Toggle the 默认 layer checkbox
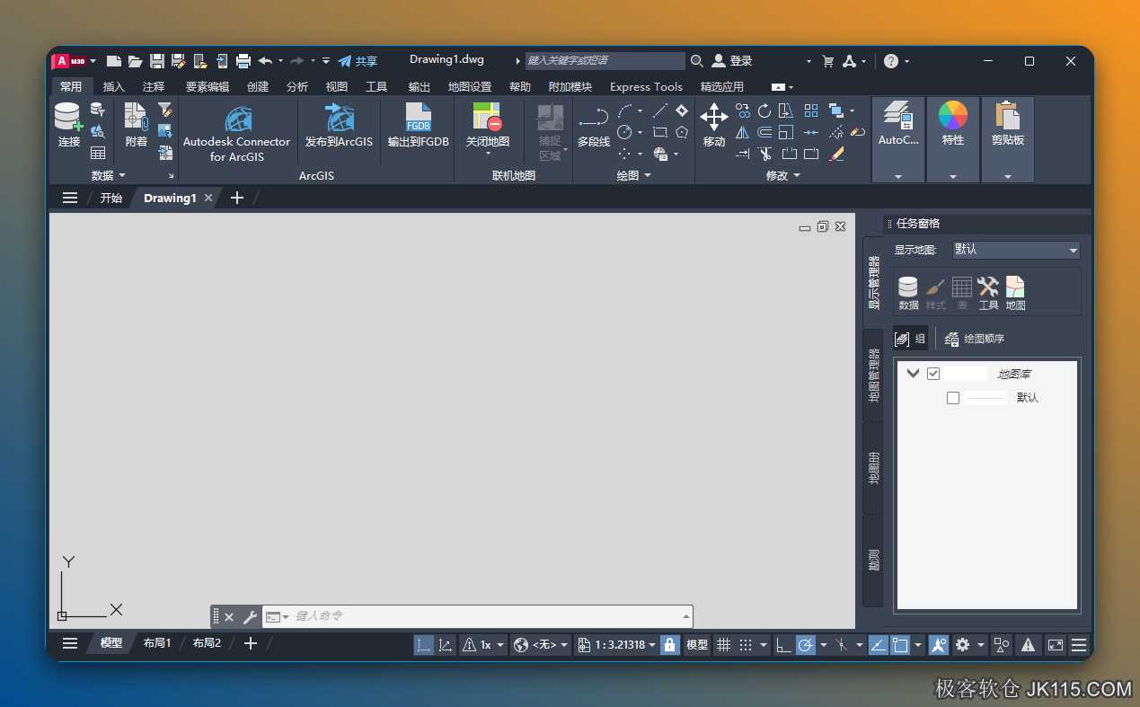The image size is (1140, 707). point(953,398)
